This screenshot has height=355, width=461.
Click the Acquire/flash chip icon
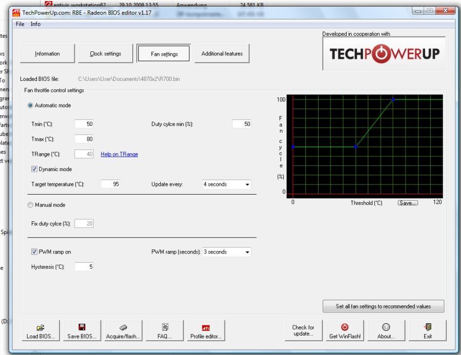123,327
